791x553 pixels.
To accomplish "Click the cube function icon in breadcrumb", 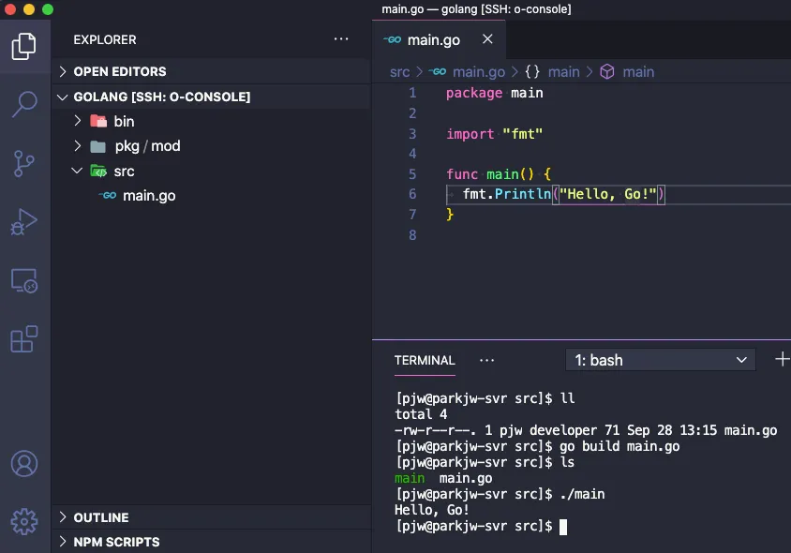I will tap(607, 71).
